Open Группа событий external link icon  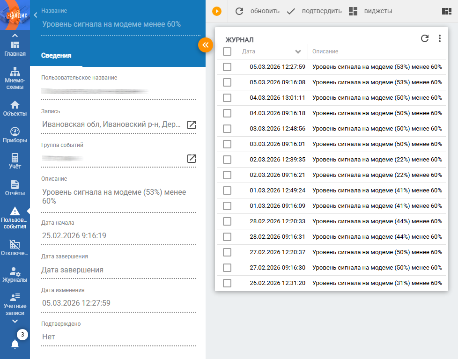click(192, 158)
